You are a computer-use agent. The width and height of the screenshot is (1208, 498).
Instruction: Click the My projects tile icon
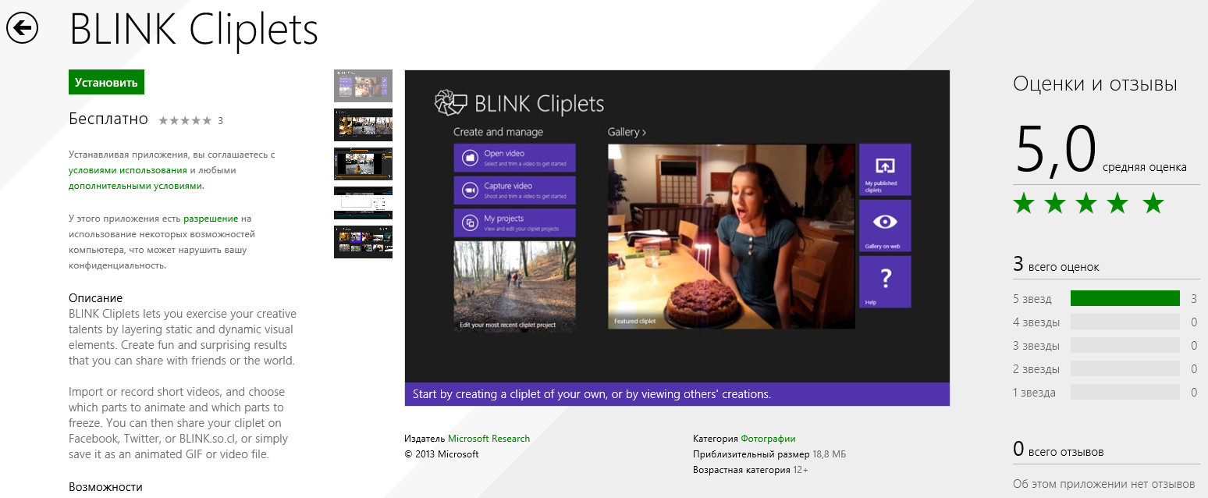(470, 223)
